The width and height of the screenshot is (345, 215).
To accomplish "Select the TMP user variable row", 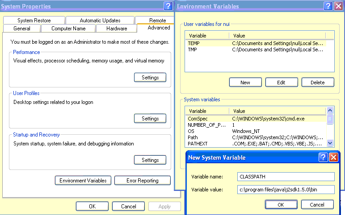I will pos(256,50).
